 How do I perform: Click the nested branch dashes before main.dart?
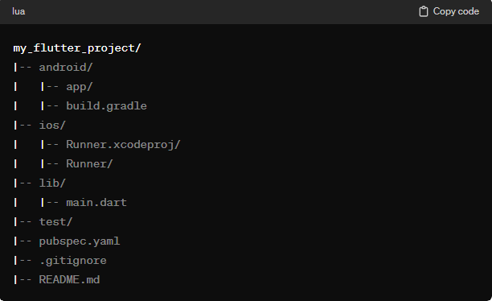coord(52,203)
